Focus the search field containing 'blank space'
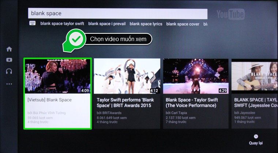The height and width of the screenshot is (153, 278). click(x=118, y=14)
